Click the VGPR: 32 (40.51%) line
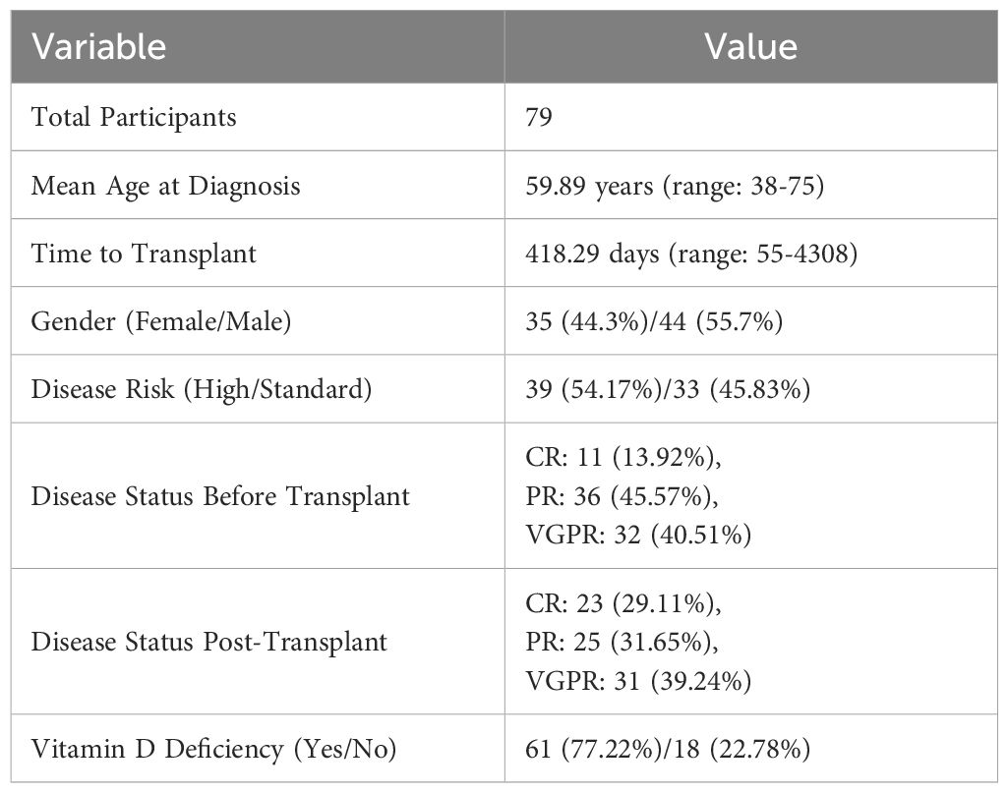The width and height of the screenshot is (1008, 793). tap(637, 530)
